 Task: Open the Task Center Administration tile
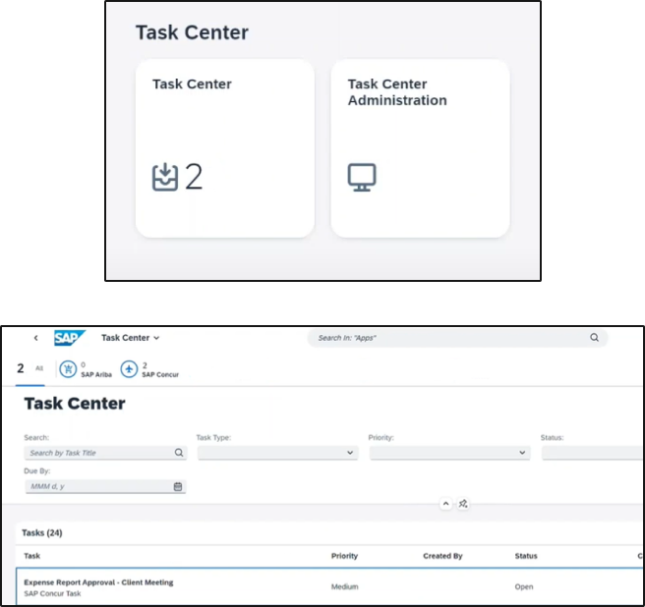[x=420, y=148]
